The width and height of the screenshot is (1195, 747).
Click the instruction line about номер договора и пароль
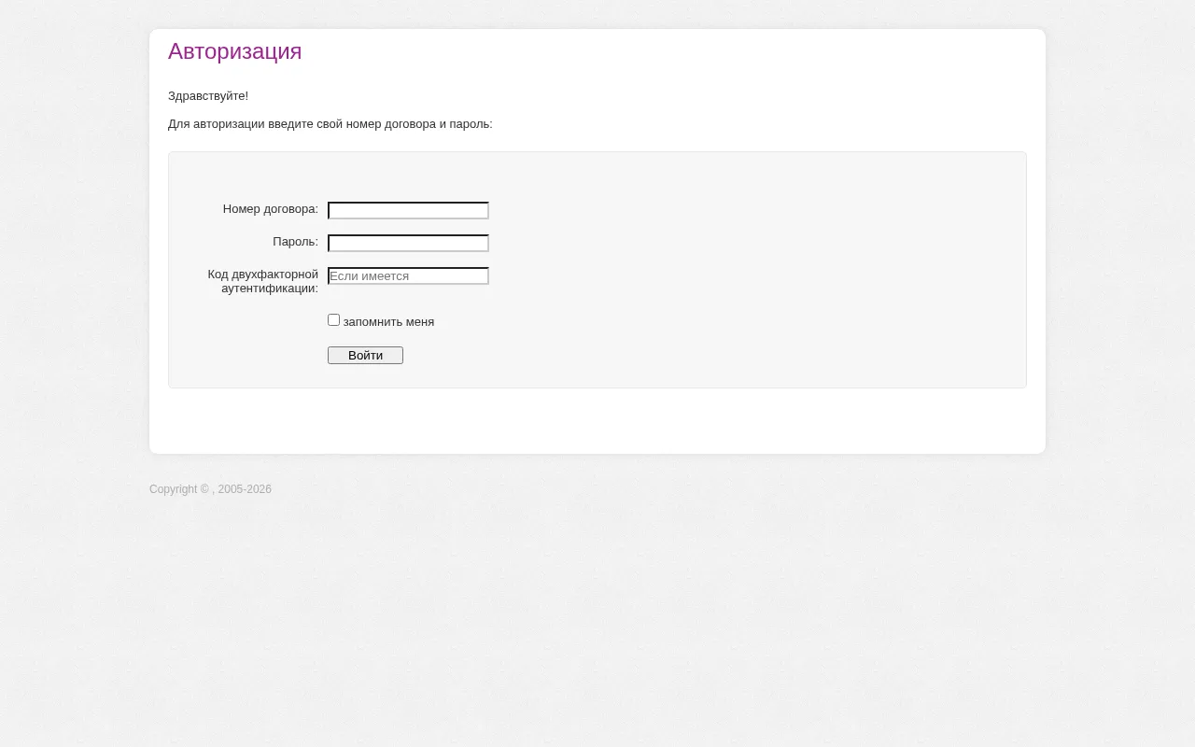click(x=330, y=124)
